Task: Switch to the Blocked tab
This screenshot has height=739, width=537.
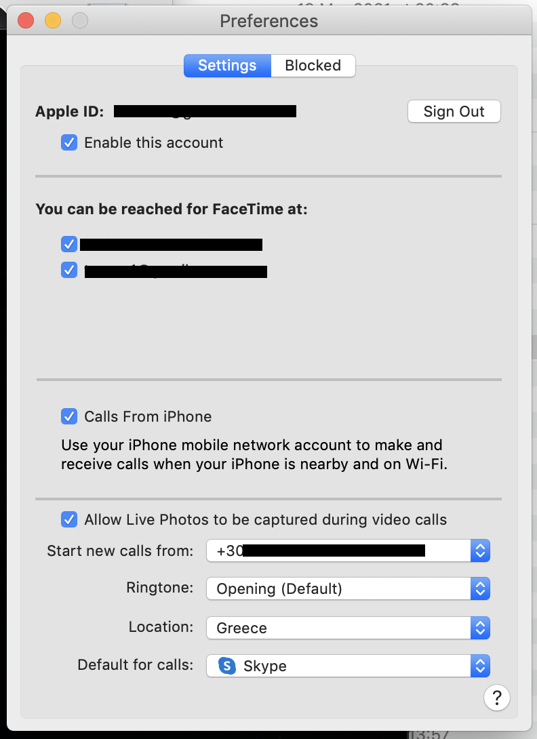Action: 313,66
